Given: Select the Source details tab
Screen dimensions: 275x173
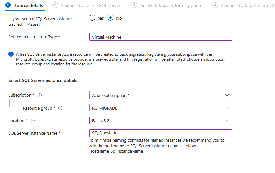Looking at the screenshot, I should [28, 5].
